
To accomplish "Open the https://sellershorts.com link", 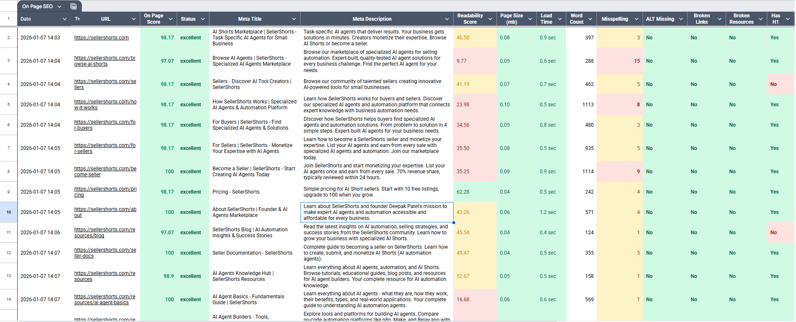I will 101,38.
